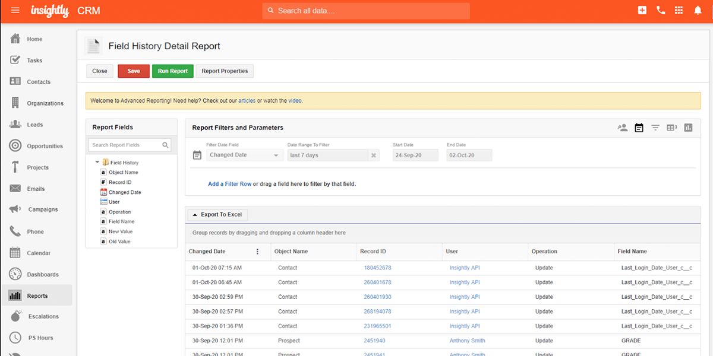This screenshot has height=356, width=713.
Task: Clear the date range filter with the x
Action: click(374, 154)
